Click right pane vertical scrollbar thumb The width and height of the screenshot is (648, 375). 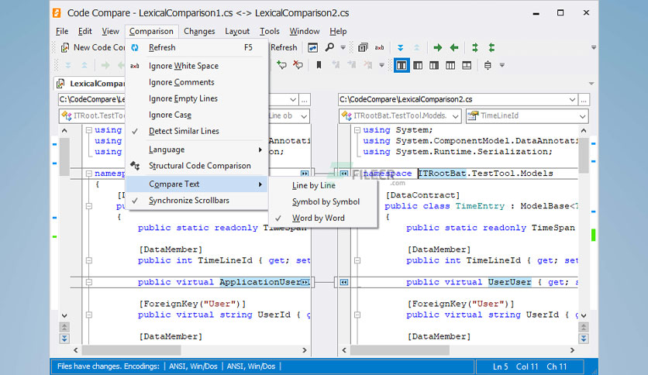click(584, 156)
